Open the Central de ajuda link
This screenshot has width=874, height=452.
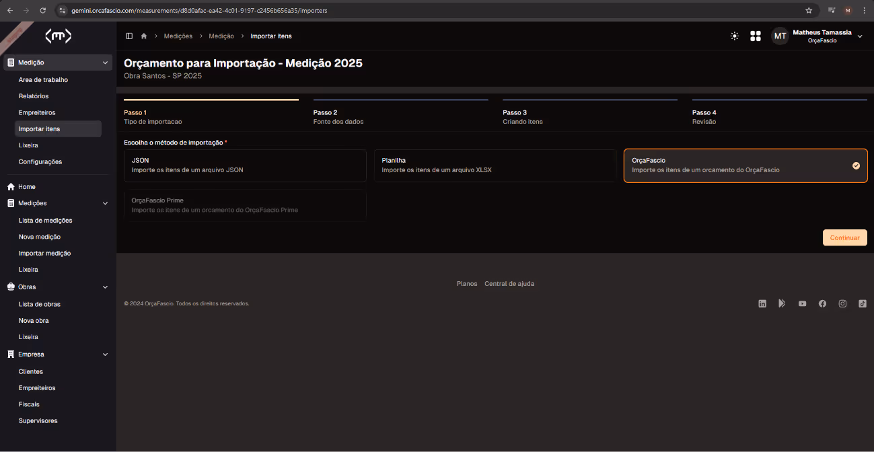coord(509,284)
